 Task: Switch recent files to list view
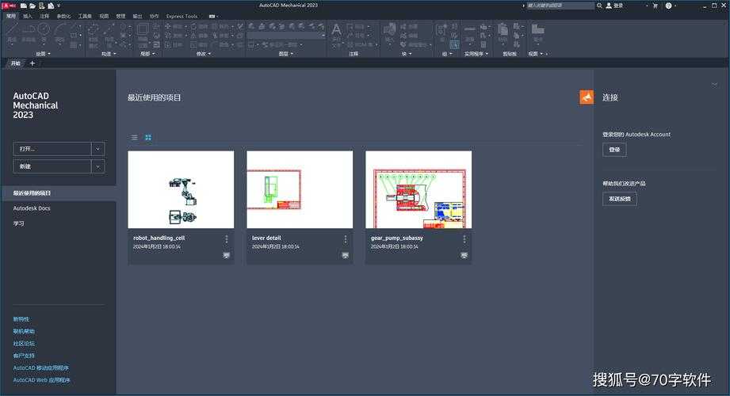[134, 137]
